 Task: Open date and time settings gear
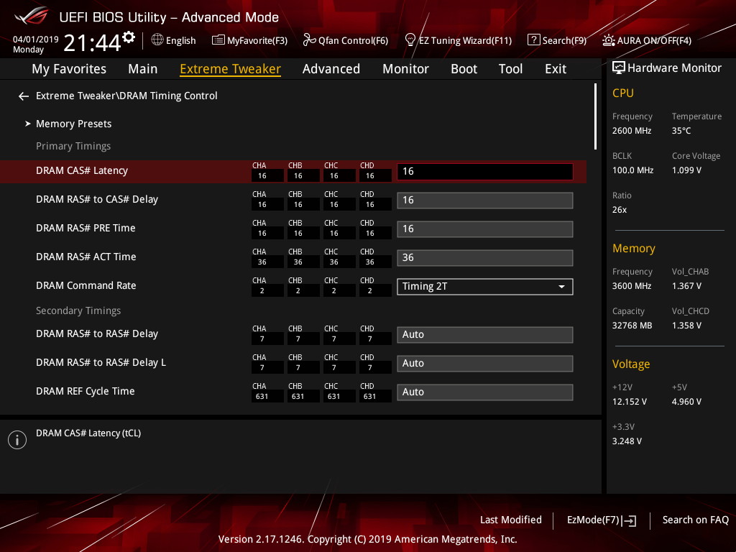click(x=129, y=37)
